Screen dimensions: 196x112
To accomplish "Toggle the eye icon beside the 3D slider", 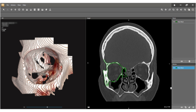I will pos(24,107).
